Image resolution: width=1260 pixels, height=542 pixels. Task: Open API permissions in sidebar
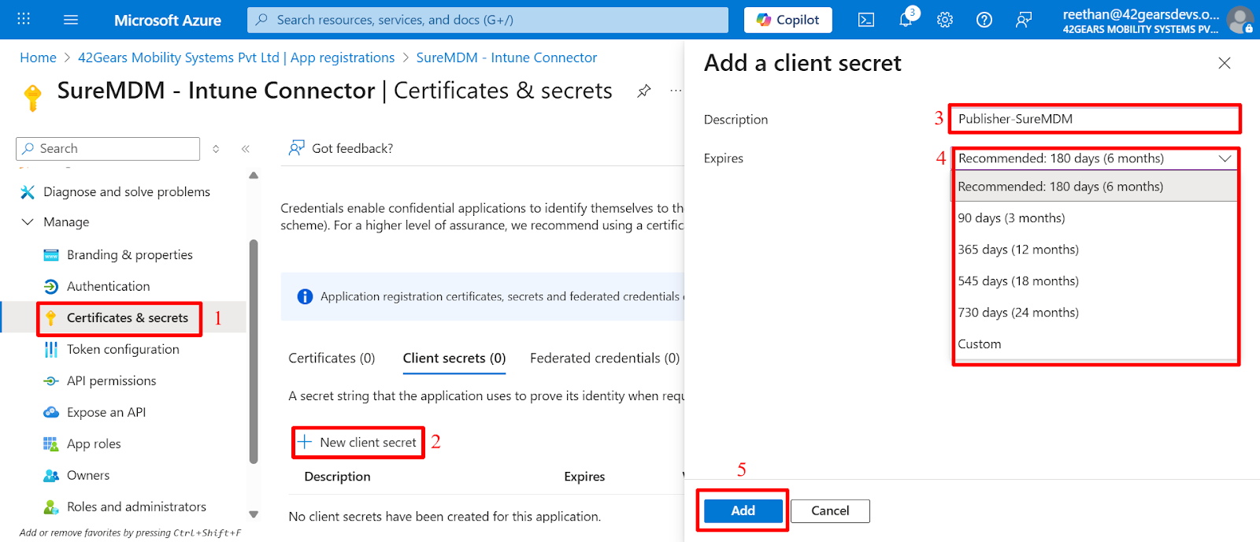(x=111, y=381)
